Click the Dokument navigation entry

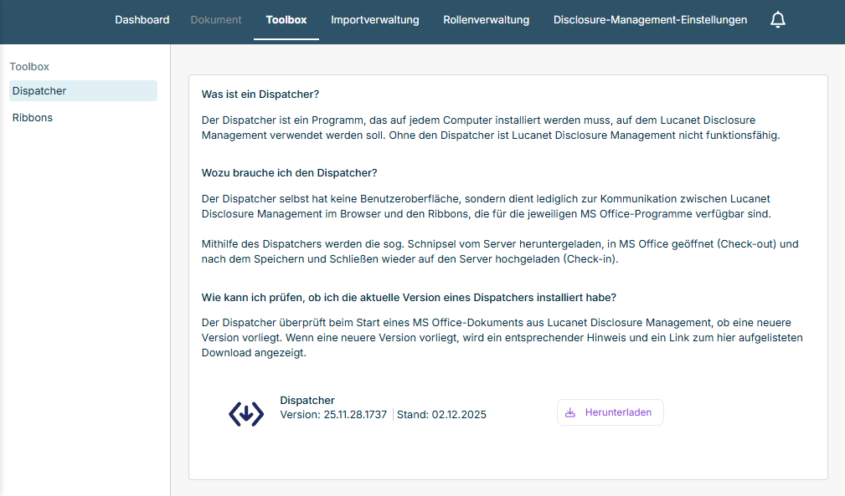coord(215,19)
